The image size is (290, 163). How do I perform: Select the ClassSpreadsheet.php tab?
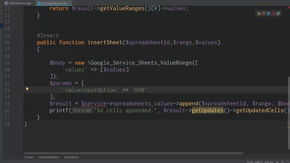(x=54, y=3)
